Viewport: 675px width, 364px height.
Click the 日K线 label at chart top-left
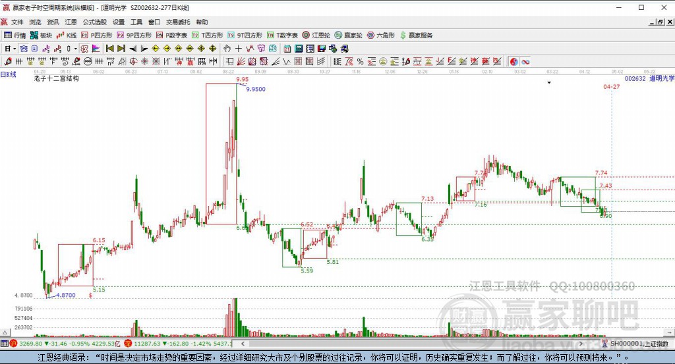(x=9, y=74)
